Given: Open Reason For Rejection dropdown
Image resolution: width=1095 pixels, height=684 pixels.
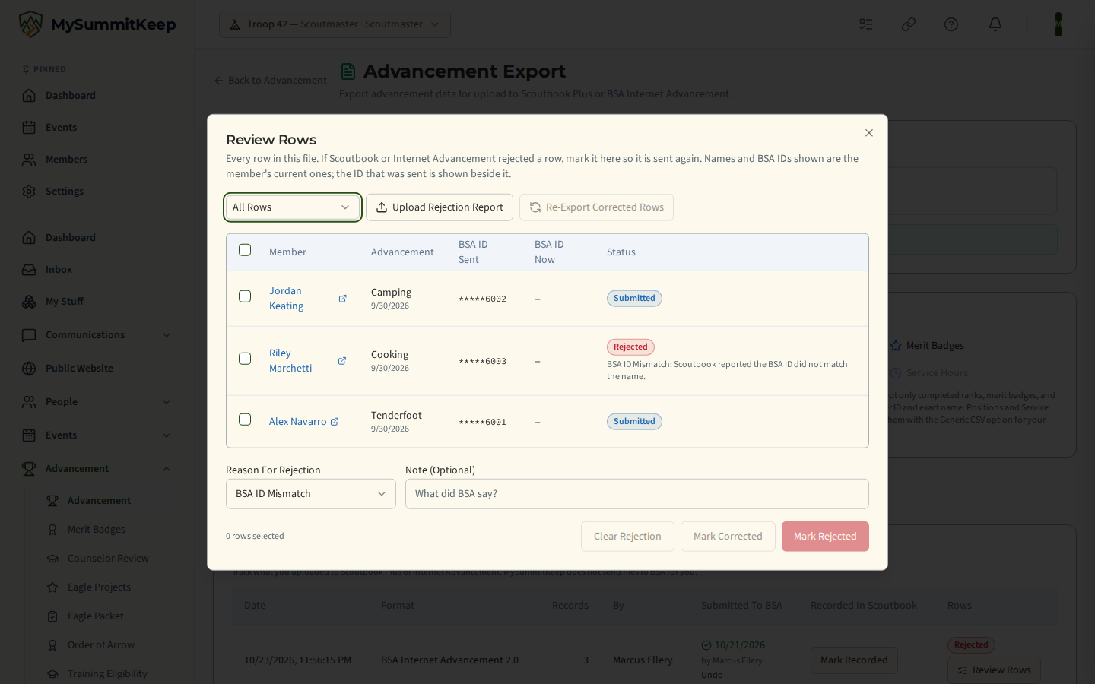Looking at the screenshot, I should point(311,494).
